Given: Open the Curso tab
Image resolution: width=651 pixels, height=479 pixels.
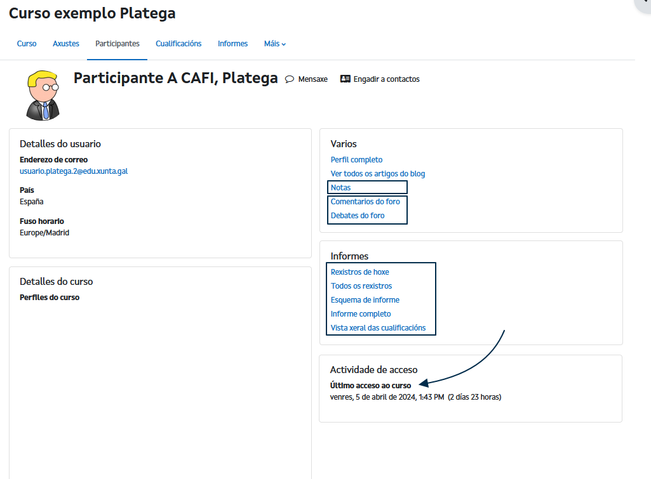Looking at the screenshot, I should pyautogui.click(x=27, y=44).
